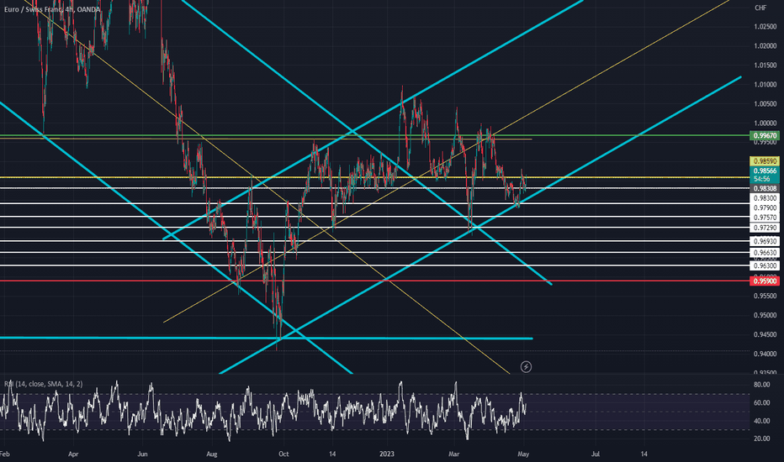The width and height of the screenshot is (784, 462).
Task: Click the Mar label on the time axis
Action: click(454, 454)
